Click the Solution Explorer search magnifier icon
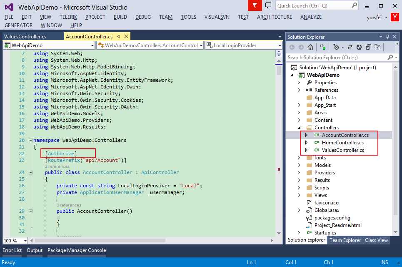402x267 pixels. point(390,58)
